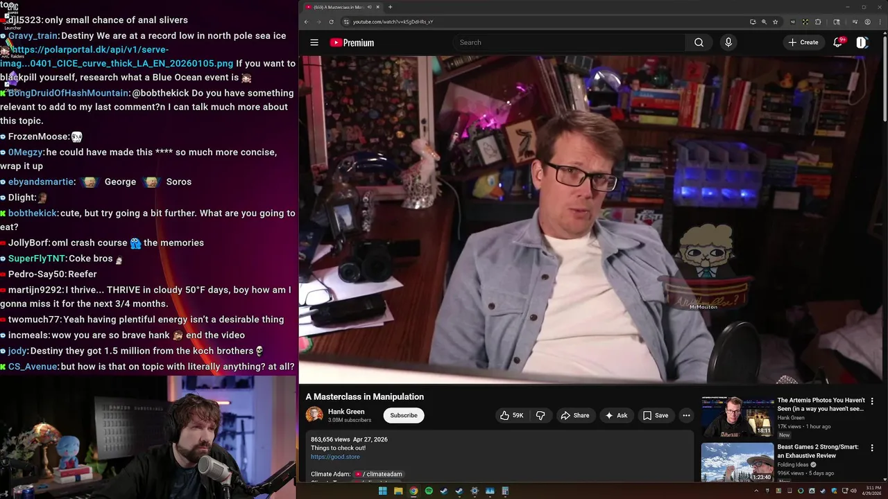The width and height of the screenshot is (888, 499).
Task: Click the video player to pause
Action: pos(590,220)
